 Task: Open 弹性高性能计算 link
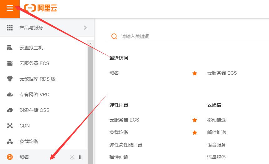(126, 145)
